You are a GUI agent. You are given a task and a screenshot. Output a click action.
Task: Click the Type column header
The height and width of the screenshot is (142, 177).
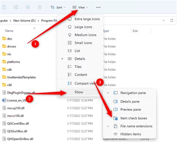(106, 31)
